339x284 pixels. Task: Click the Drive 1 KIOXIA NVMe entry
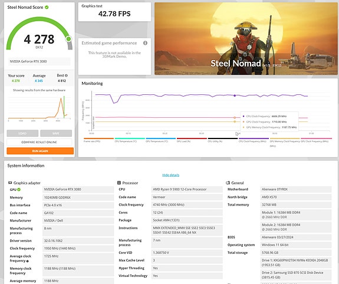pyautogui.click(x=296, y=263)
